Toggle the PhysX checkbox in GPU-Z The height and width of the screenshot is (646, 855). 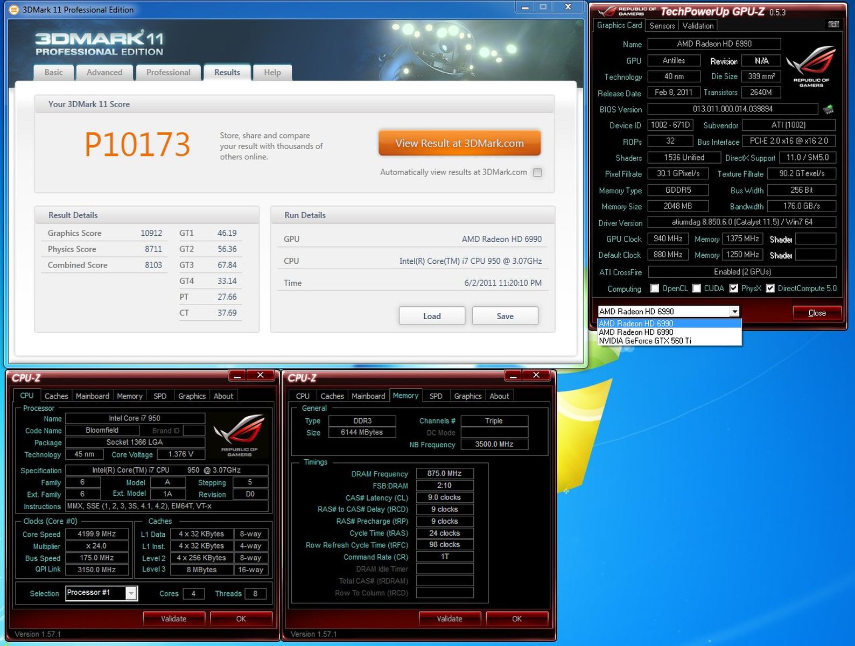pyautogui.click(x=734, y=288)
